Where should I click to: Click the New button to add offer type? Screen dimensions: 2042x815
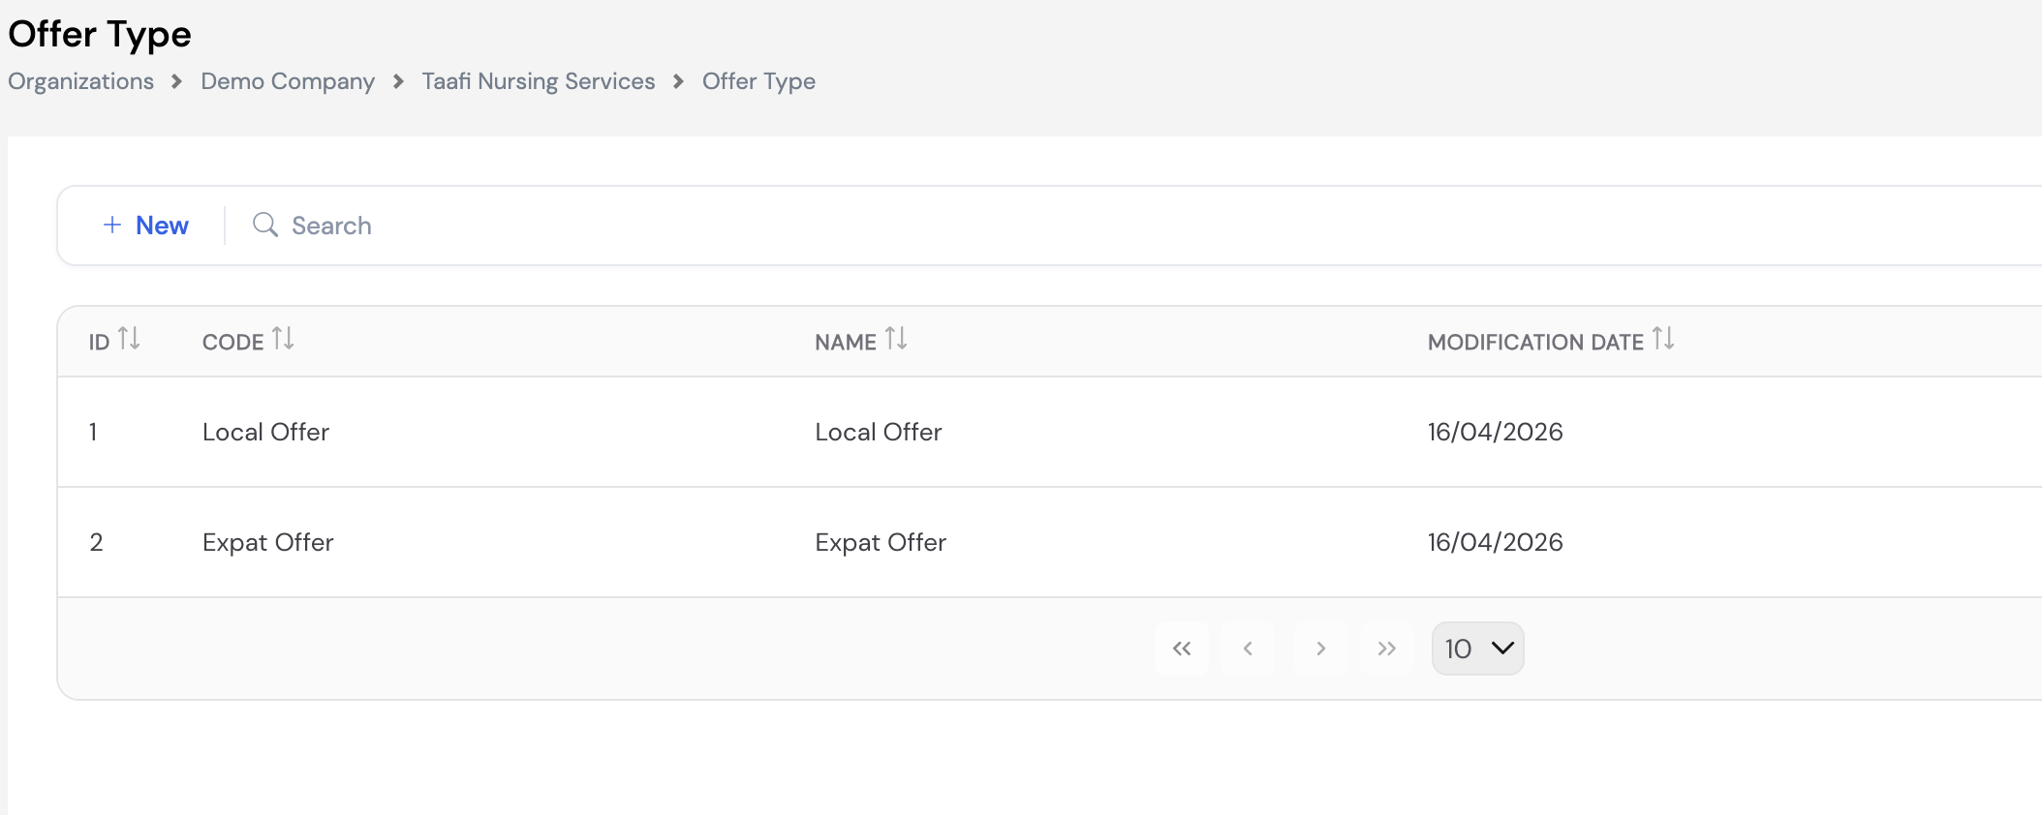pos(146,226)
